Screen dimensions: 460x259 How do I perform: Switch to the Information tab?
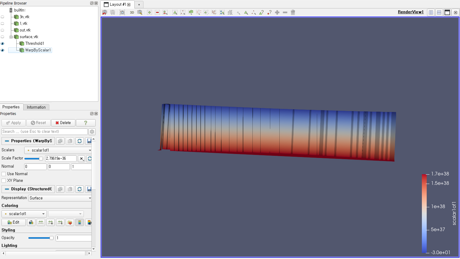pos(36,107)
